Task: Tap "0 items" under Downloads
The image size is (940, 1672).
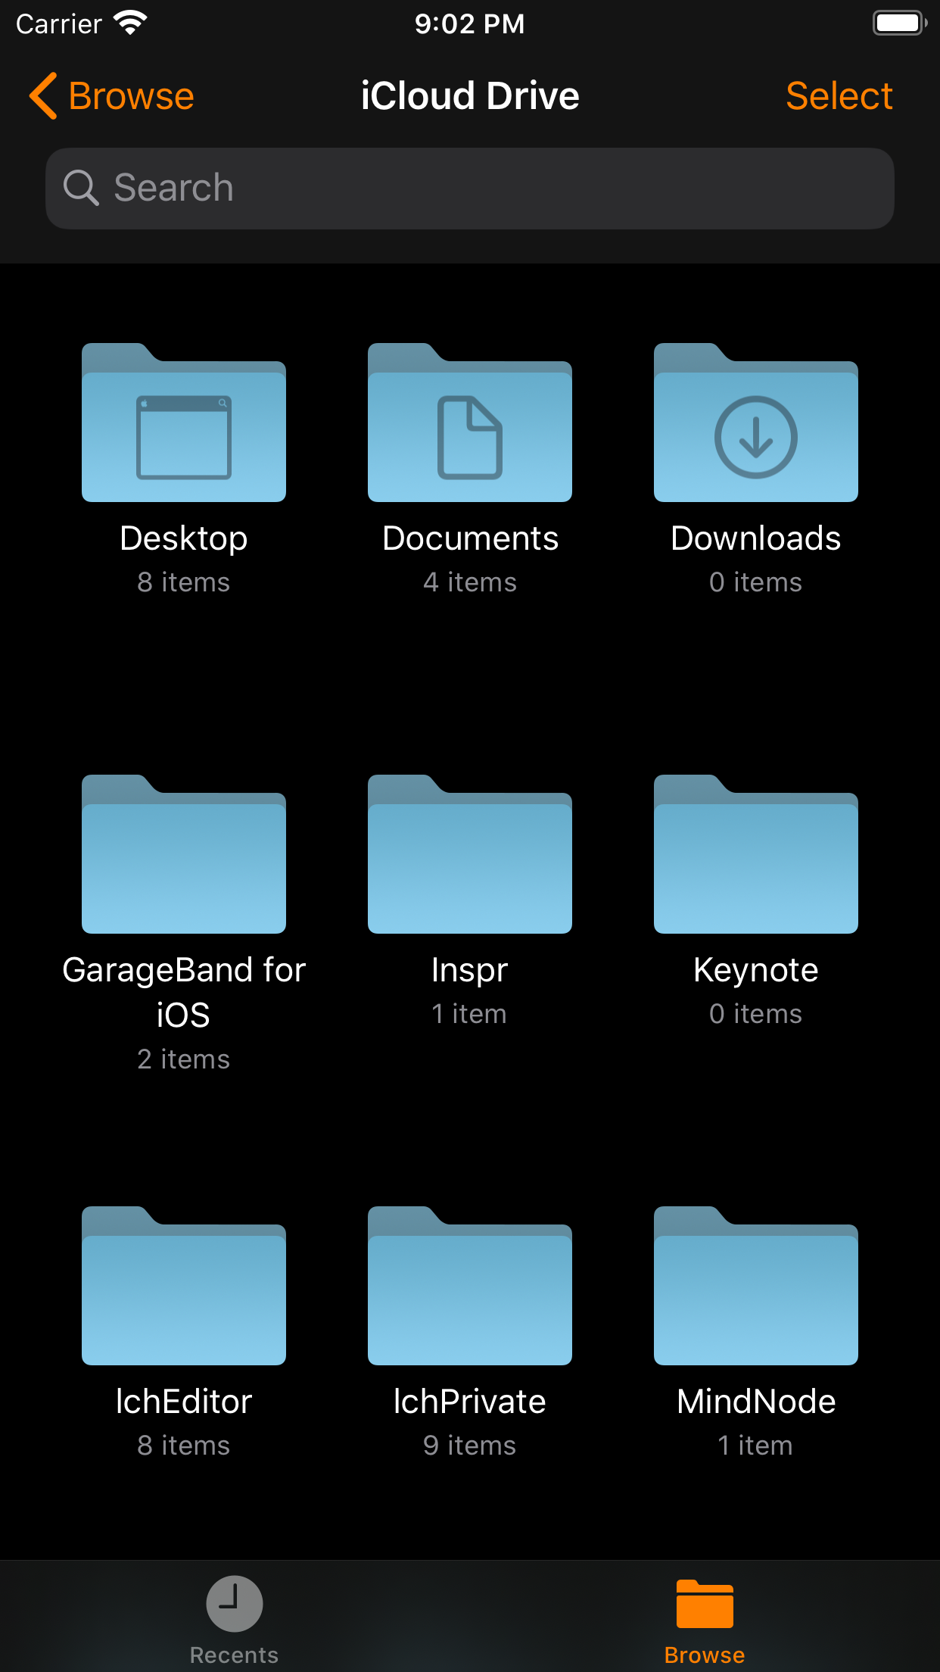Action: point(756,582)
